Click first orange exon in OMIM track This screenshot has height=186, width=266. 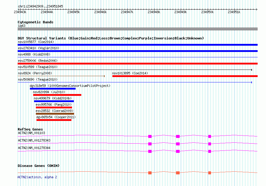(x=150, y=173)
